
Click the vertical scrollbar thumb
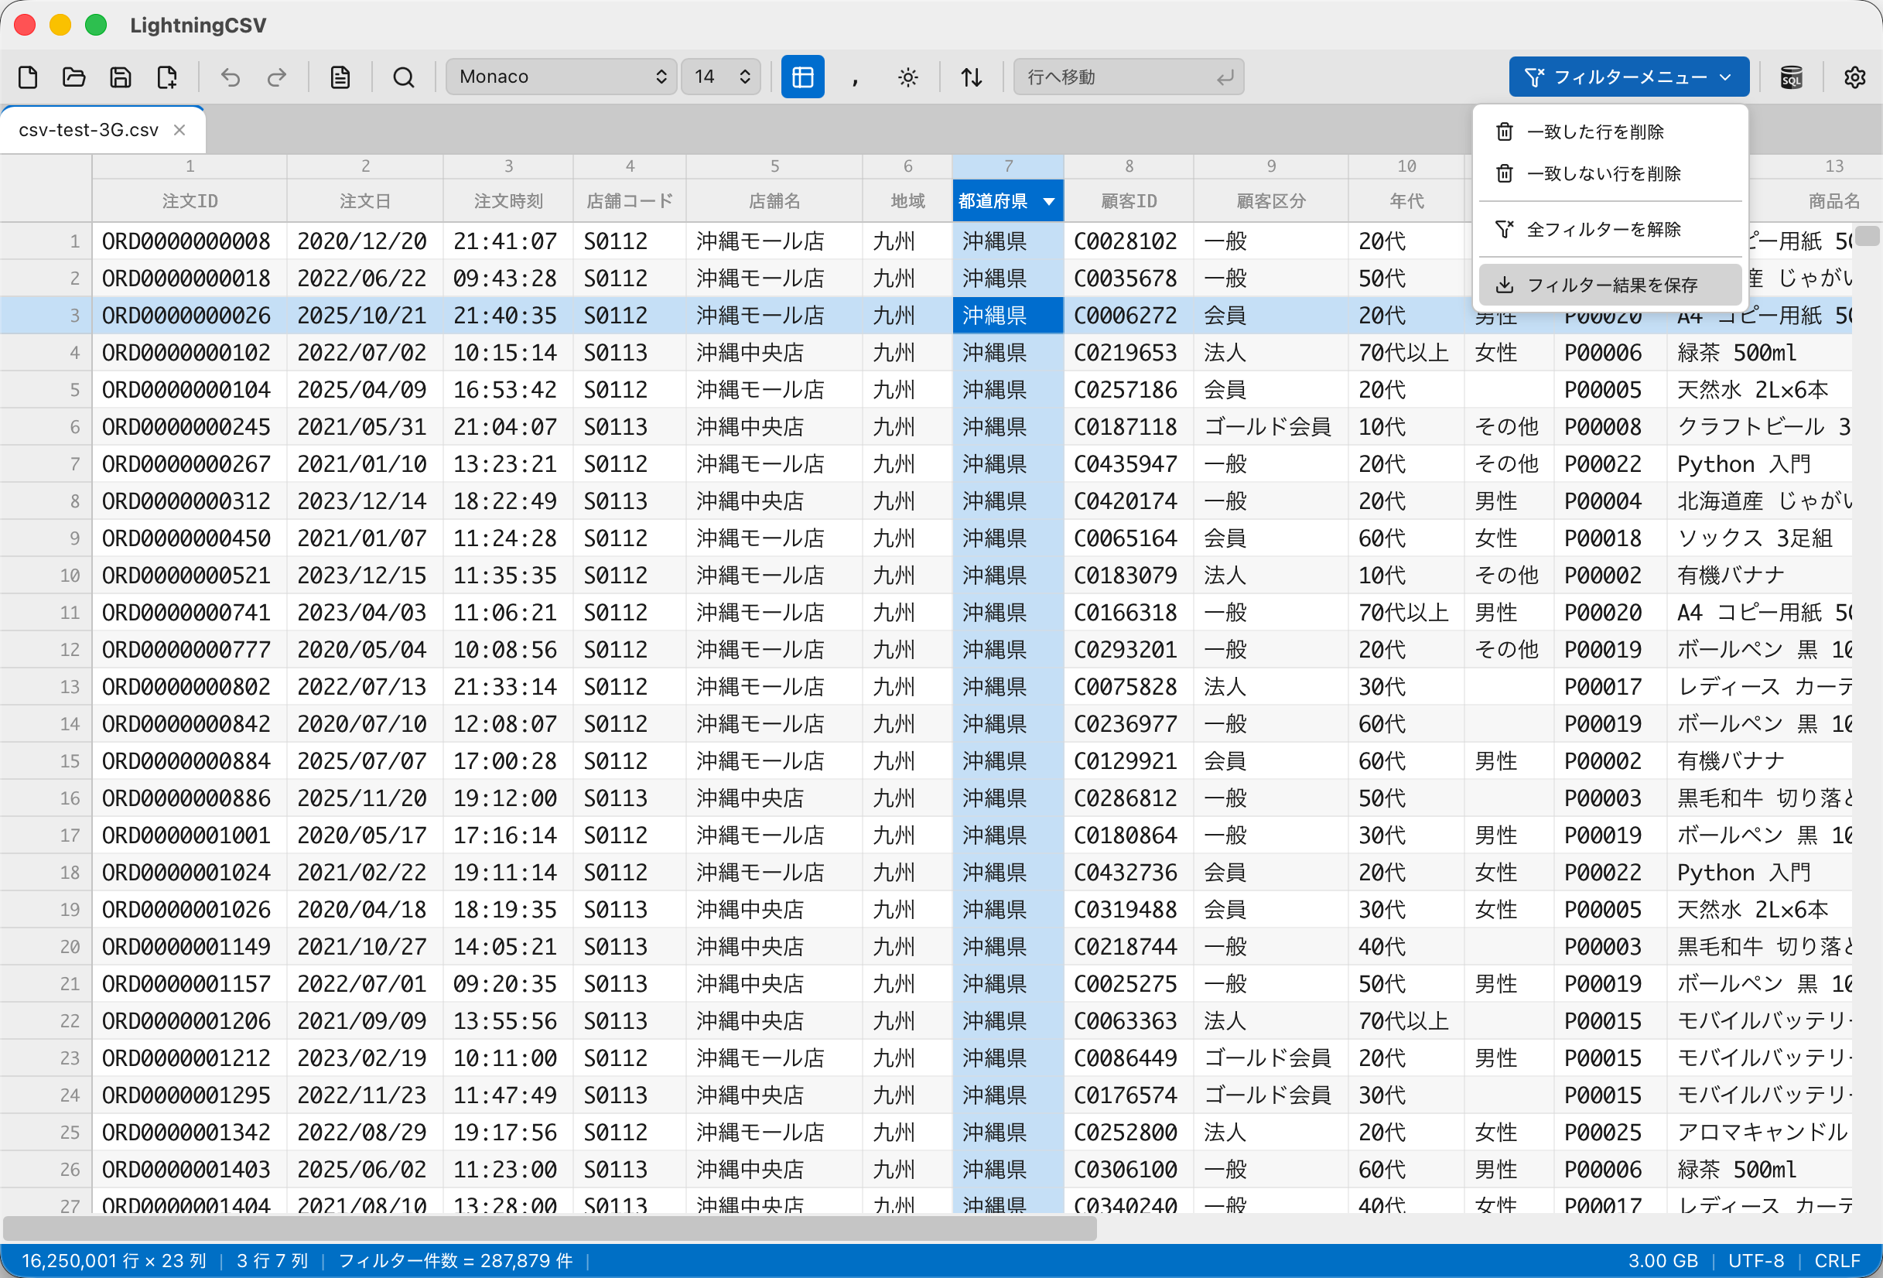1867,236
